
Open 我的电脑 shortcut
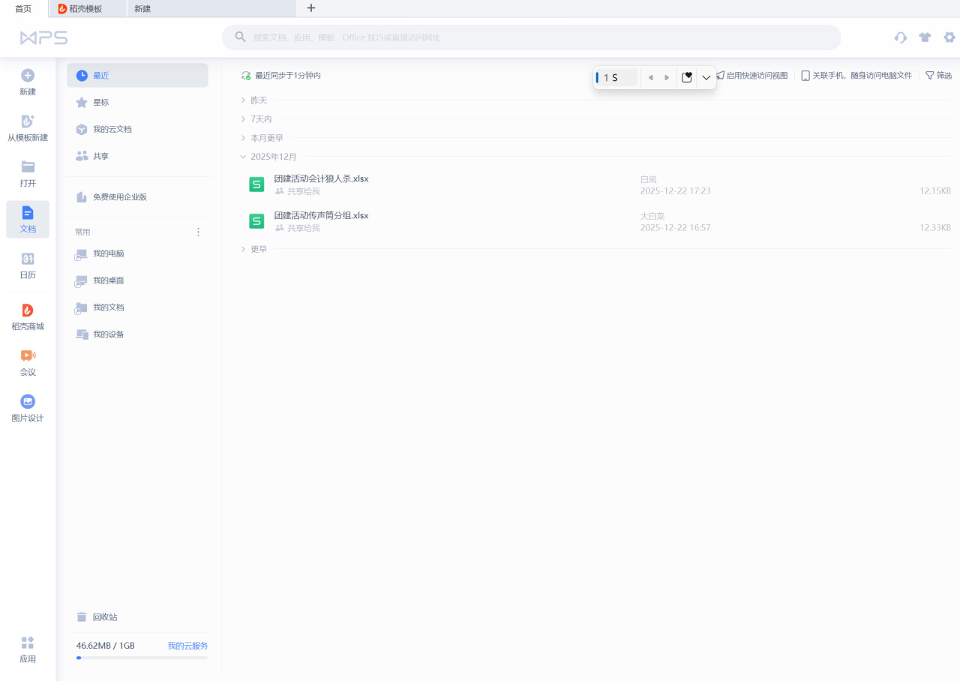click(x=137, y=253)
